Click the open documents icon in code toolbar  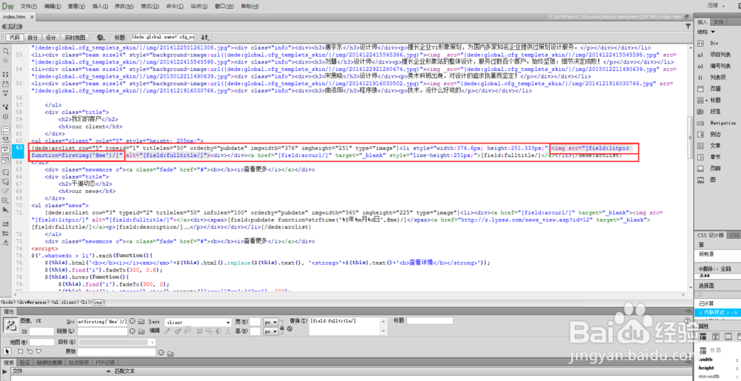tap(5, 50)
